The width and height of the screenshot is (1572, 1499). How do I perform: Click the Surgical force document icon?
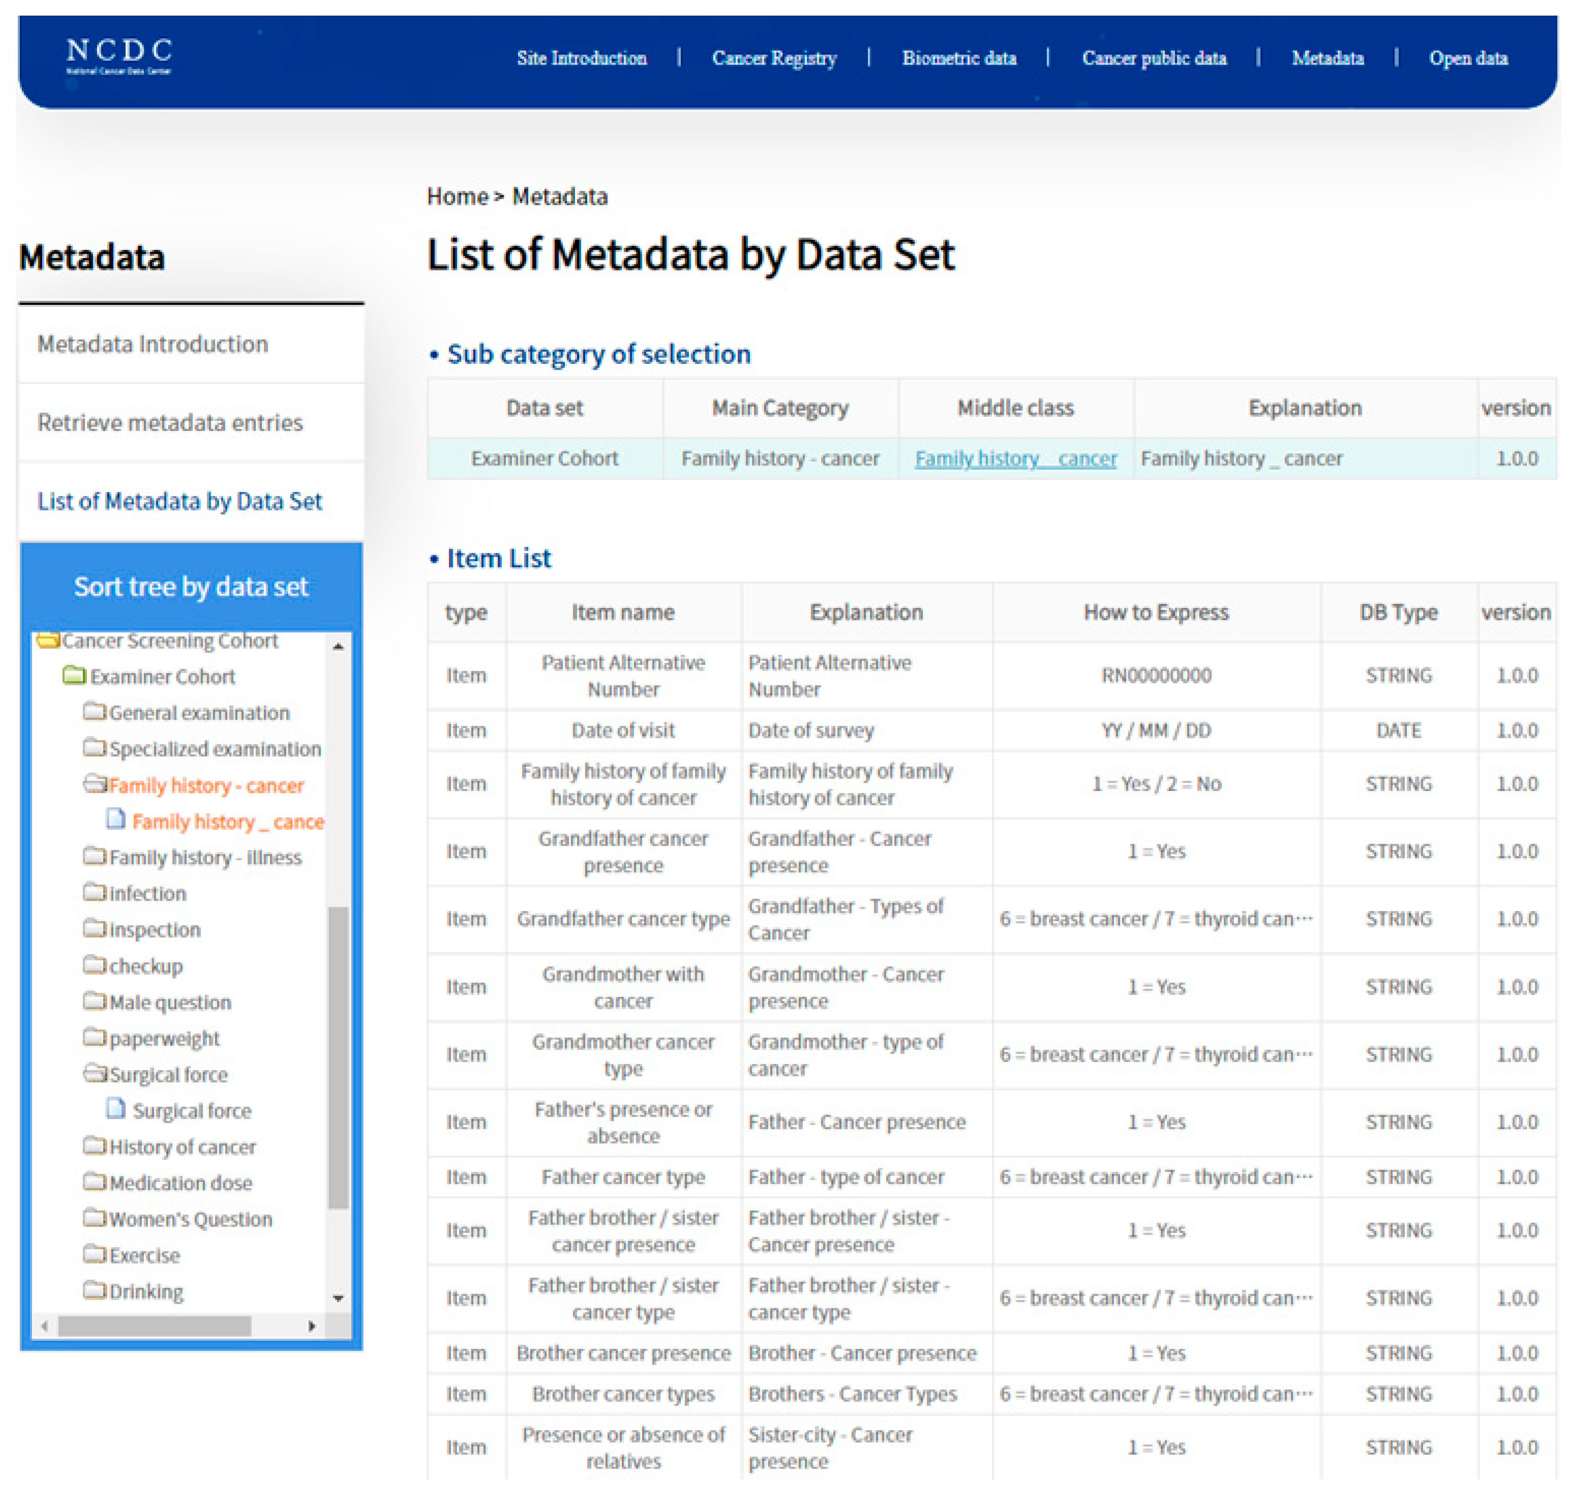(x=117, y=1109)
